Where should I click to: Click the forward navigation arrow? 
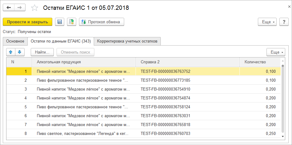point(20,8)
